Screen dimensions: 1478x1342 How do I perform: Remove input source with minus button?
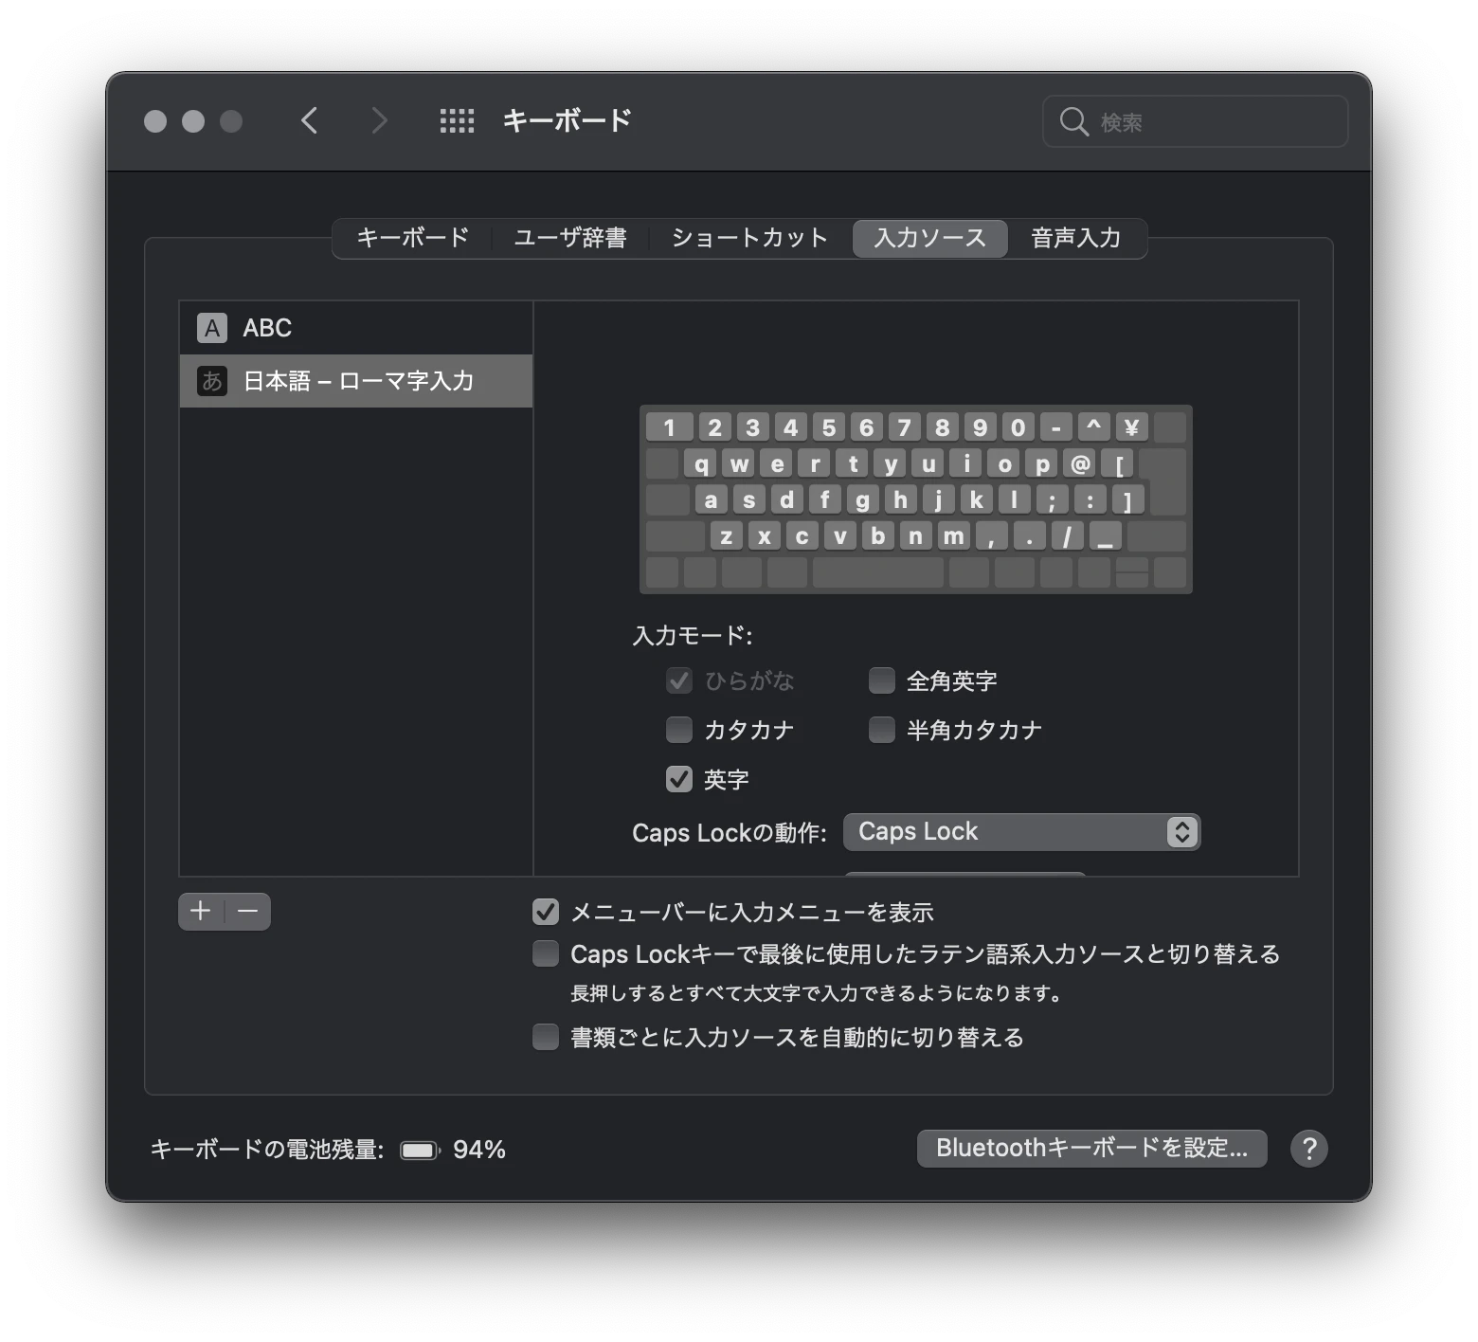pyautogui.click(x=248, y=911)
